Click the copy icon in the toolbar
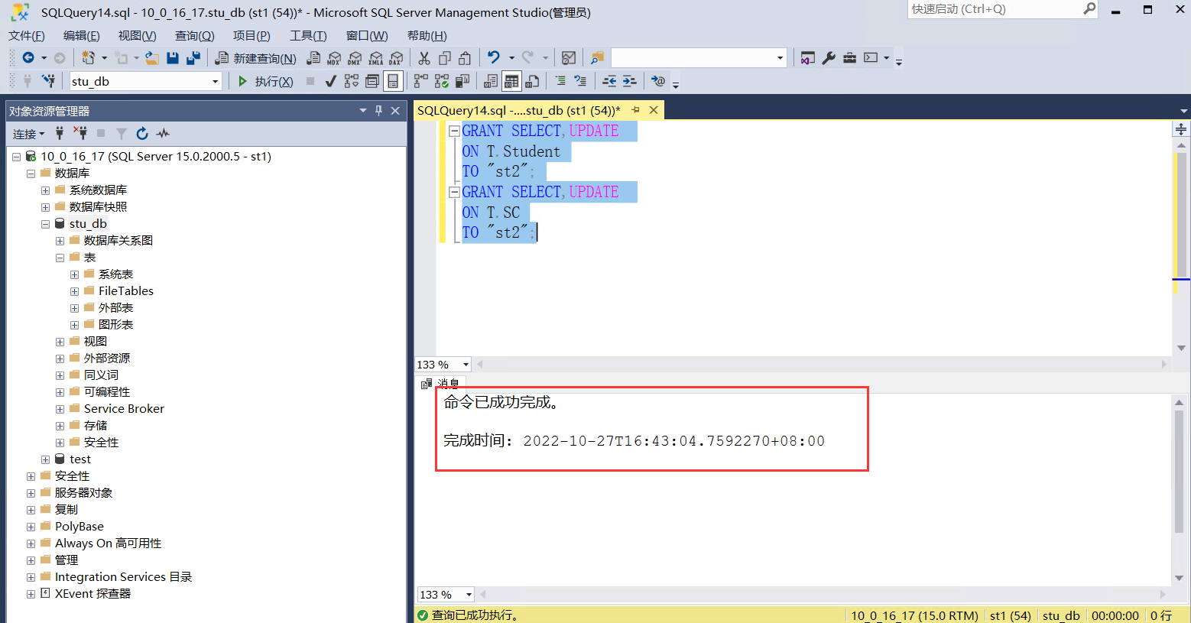1191x623 pixels. [445, 58]
